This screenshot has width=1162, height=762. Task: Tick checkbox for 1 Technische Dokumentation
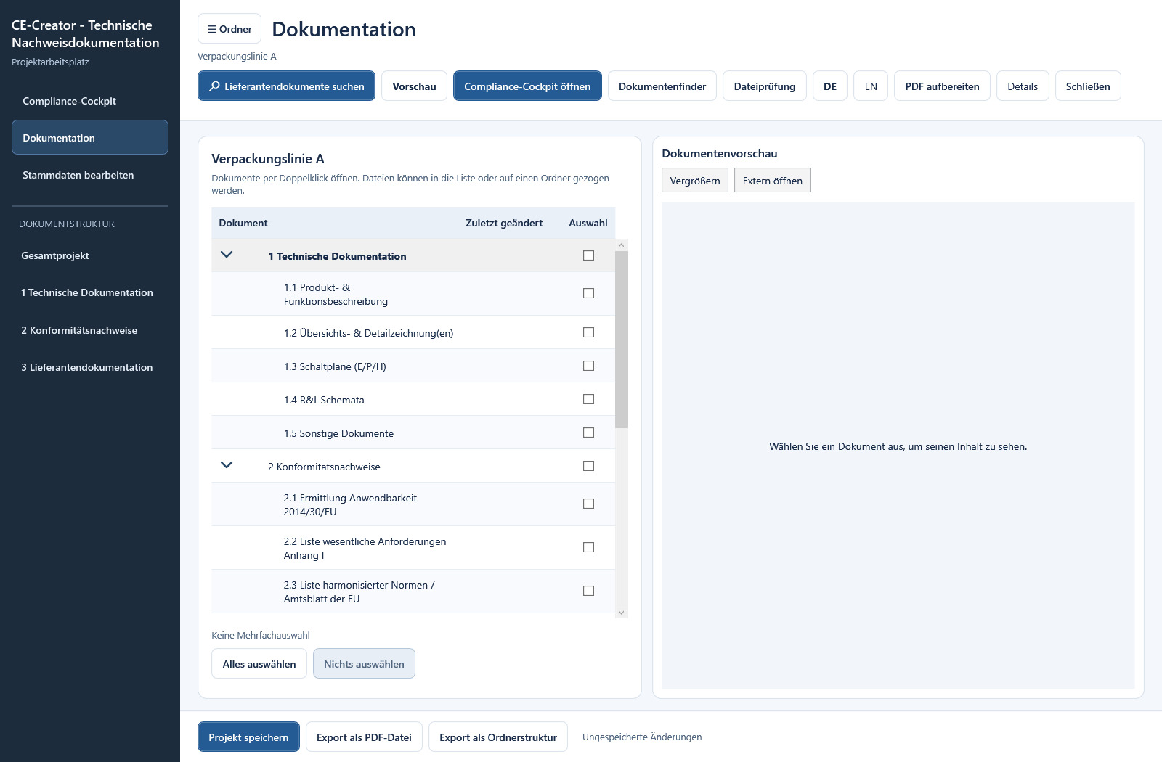(588, 255)
